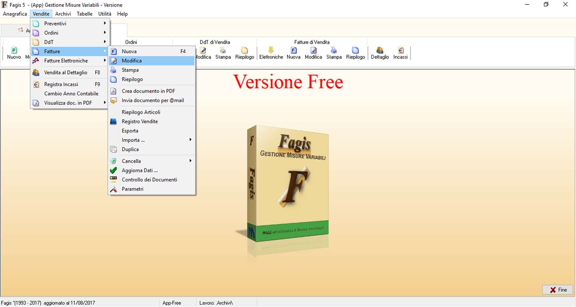The height and width of the screenshot is (307, 576).
Task: Select Crea documento in PDF
Action: [x=152, y=91]
